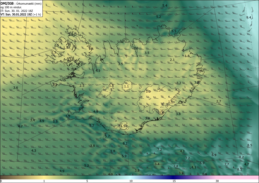This screenshot has height=183, width=259.
Task: Select the 2.2 value on Snæfellsnes peninsula
Action: 55,85
